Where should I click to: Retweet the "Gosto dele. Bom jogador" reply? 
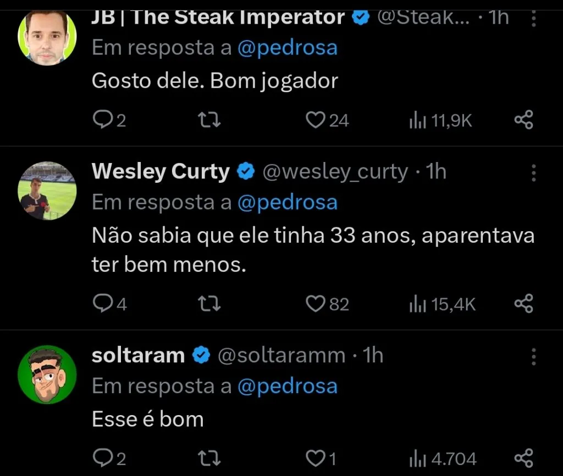[x=209, y=119]
